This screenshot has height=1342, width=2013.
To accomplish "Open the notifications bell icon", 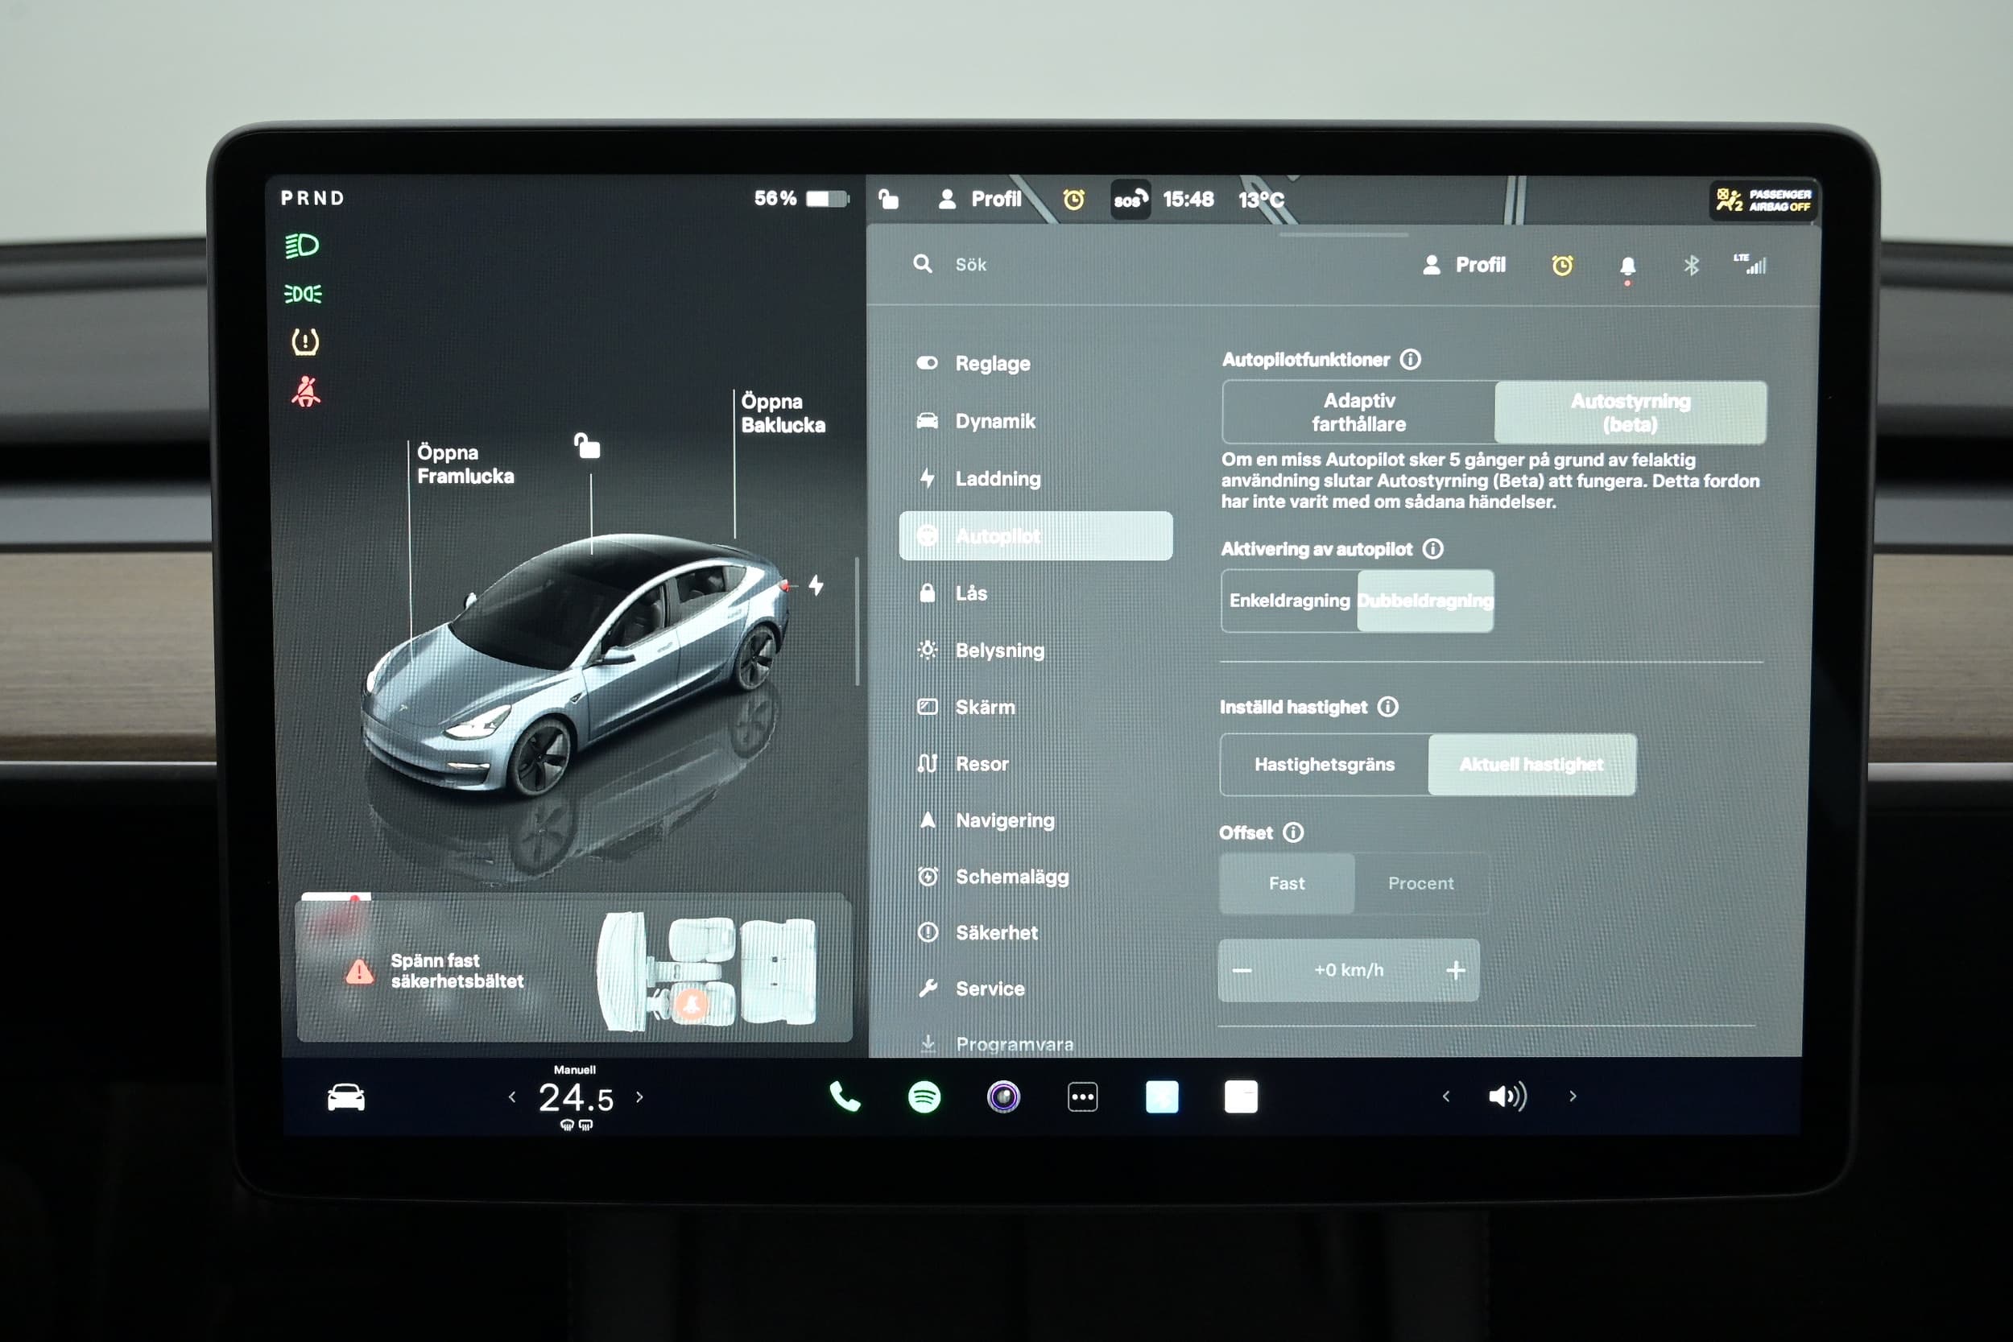I will pos(1627,266).
